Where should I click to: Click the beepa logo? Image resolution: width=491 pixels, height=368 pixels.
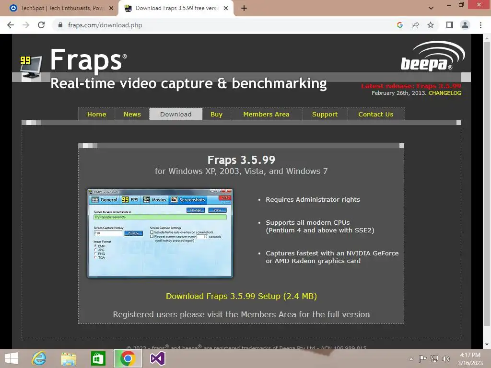pos(433,56)
